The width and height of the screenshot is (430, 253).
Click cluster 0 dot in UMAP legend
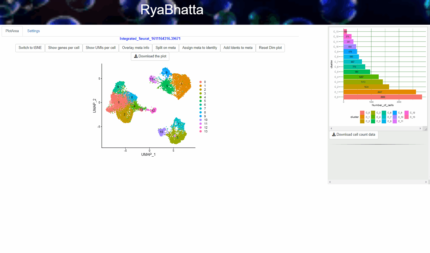pyautogui.click(x=201, y=82)
